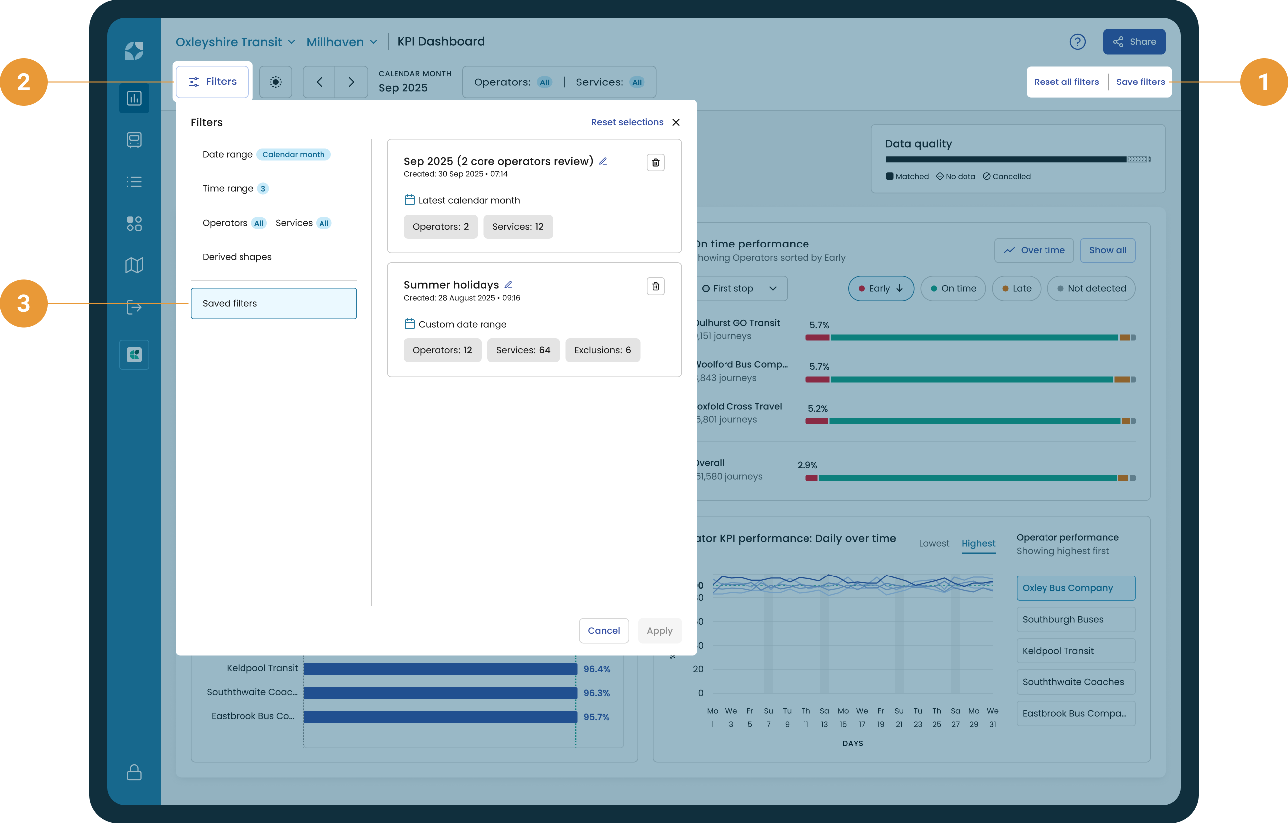Open the help question mark icon
The image size is (1288, 823).
tap(1077, 42)
